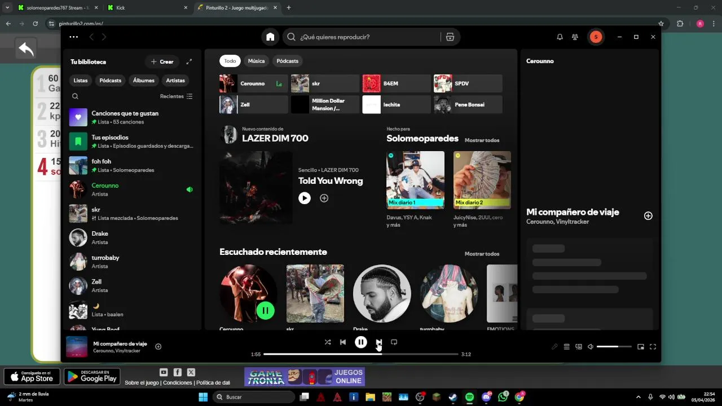Open WhatsApp from the taskbar

click(503, 397)
